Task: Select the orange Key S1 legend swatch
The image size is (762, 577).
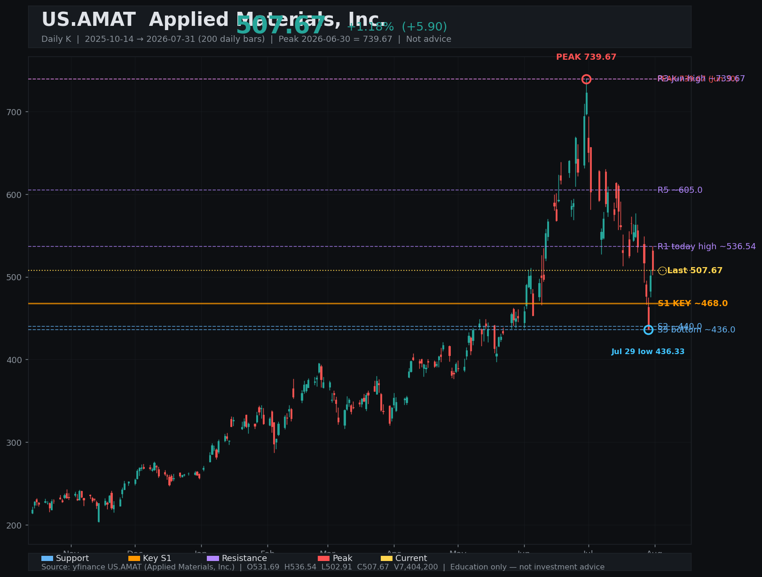Action: [134, 558]
